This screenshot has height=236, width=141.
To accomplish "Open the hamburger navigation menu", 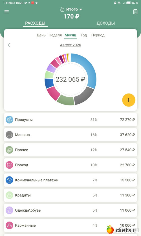I will coord(6,12).
